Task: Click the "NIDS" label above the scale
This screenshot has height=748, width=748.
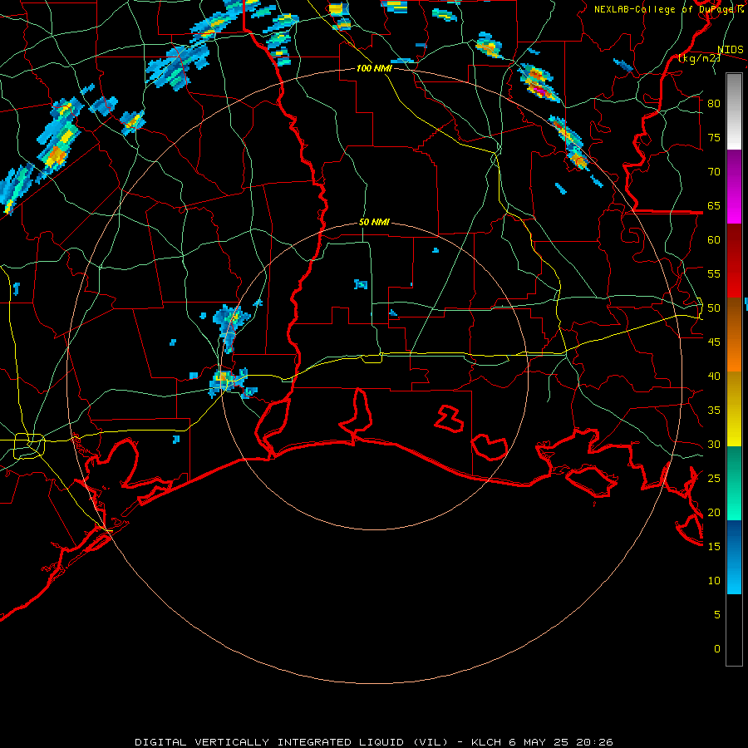Action: point(730,50)
